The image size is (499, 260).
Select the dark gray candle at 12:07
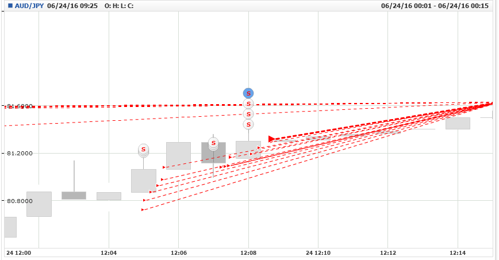click(213, 153)
